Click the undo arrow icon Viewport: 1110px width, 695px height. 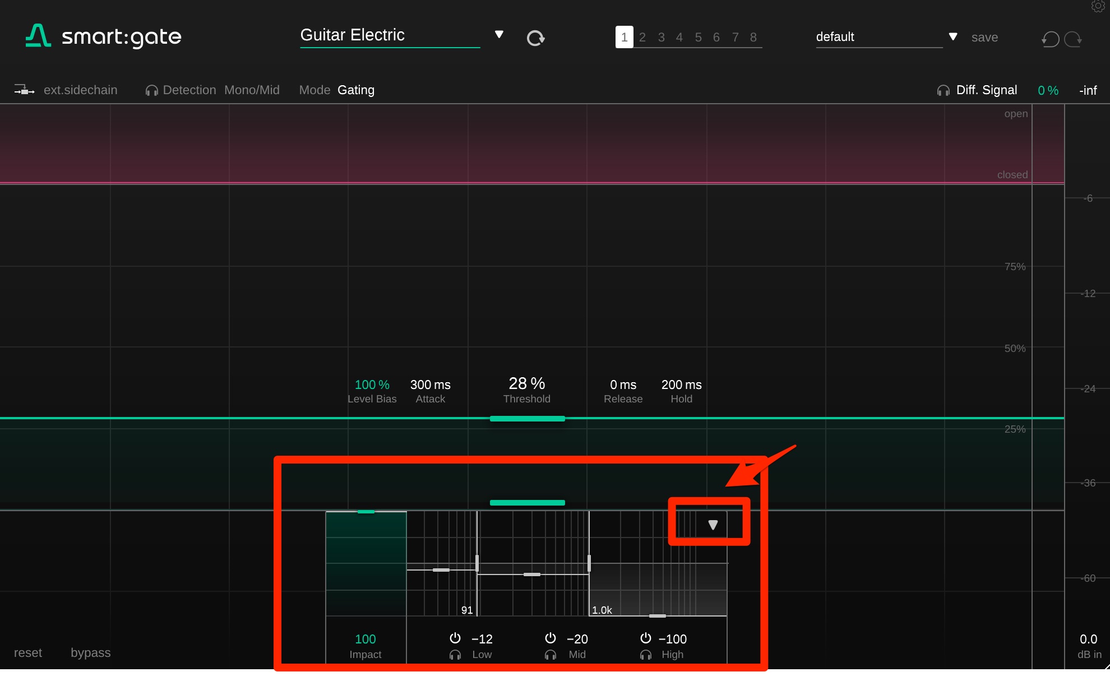(x=1050, y=39)
